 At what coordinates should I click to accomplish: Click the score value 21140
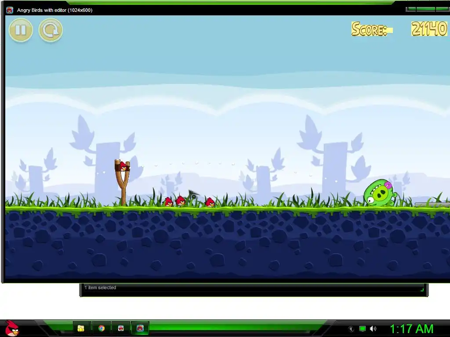click(x=429, y=29)
